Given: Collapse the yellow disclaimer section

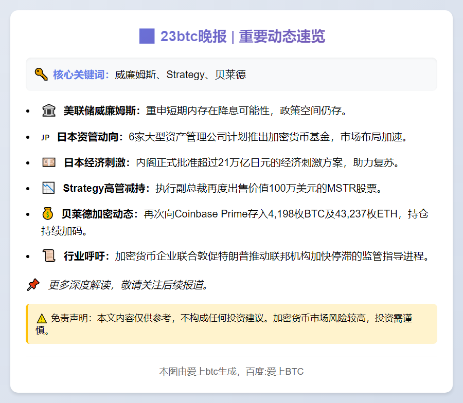Looking at the screenshot, I should tap(232, 323).
